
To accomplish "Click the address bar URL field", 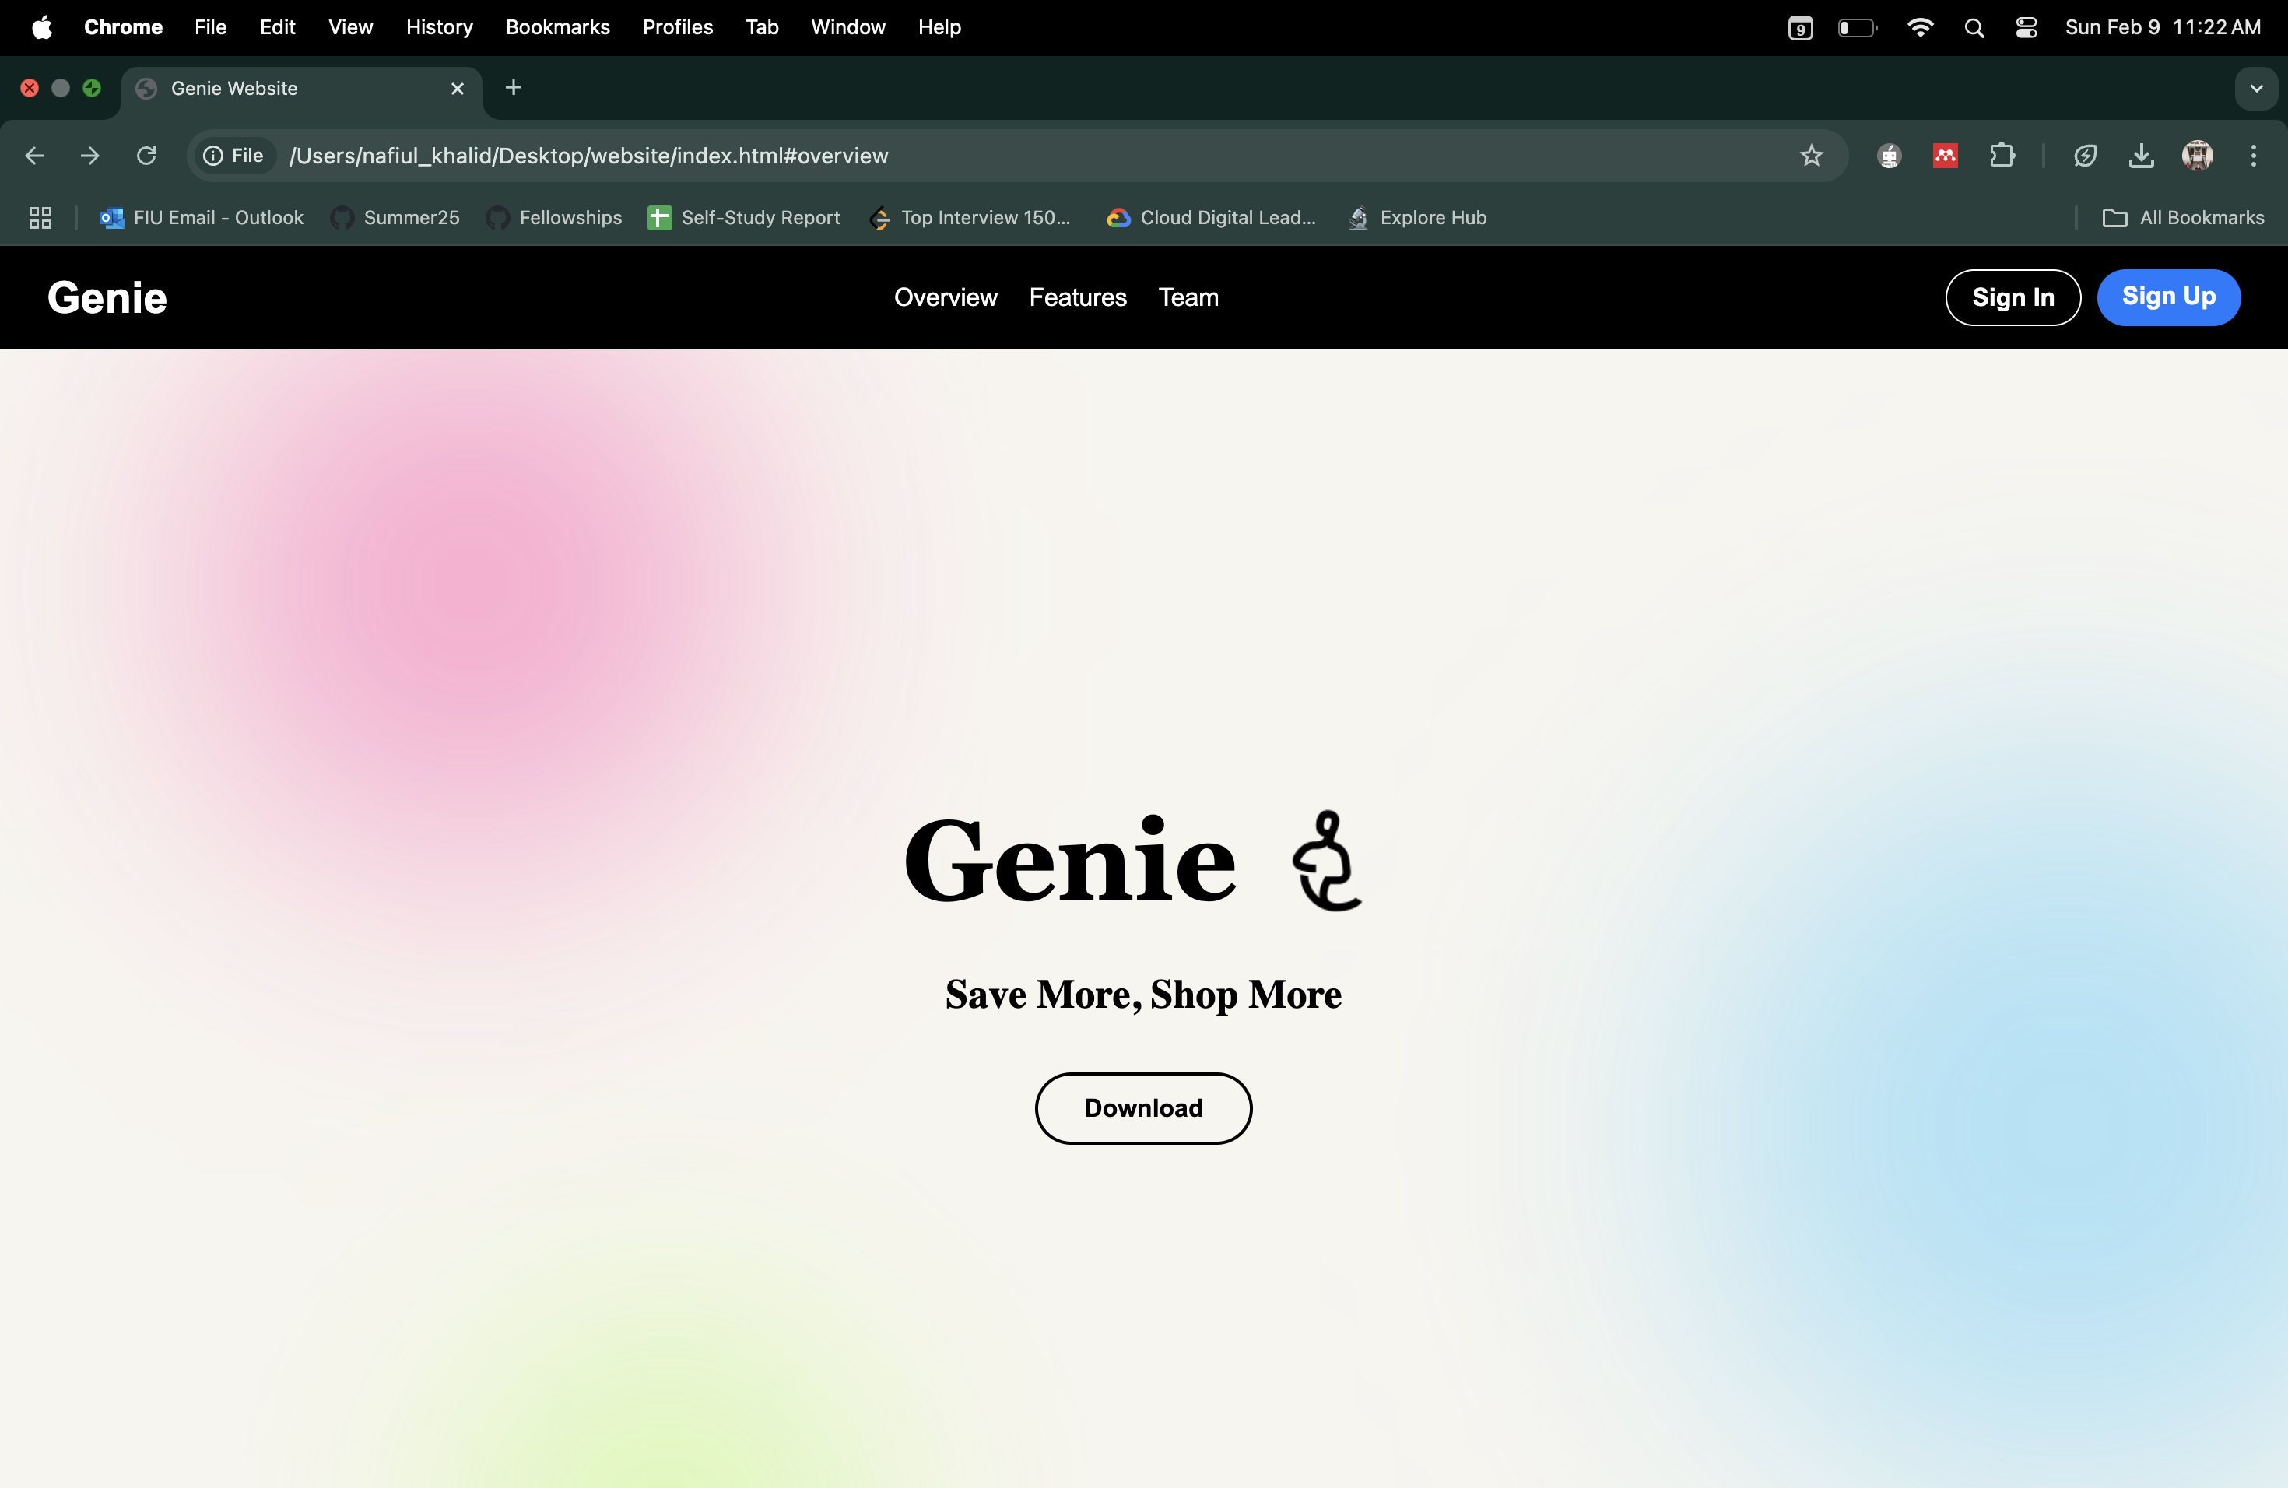I will point(961,156).
